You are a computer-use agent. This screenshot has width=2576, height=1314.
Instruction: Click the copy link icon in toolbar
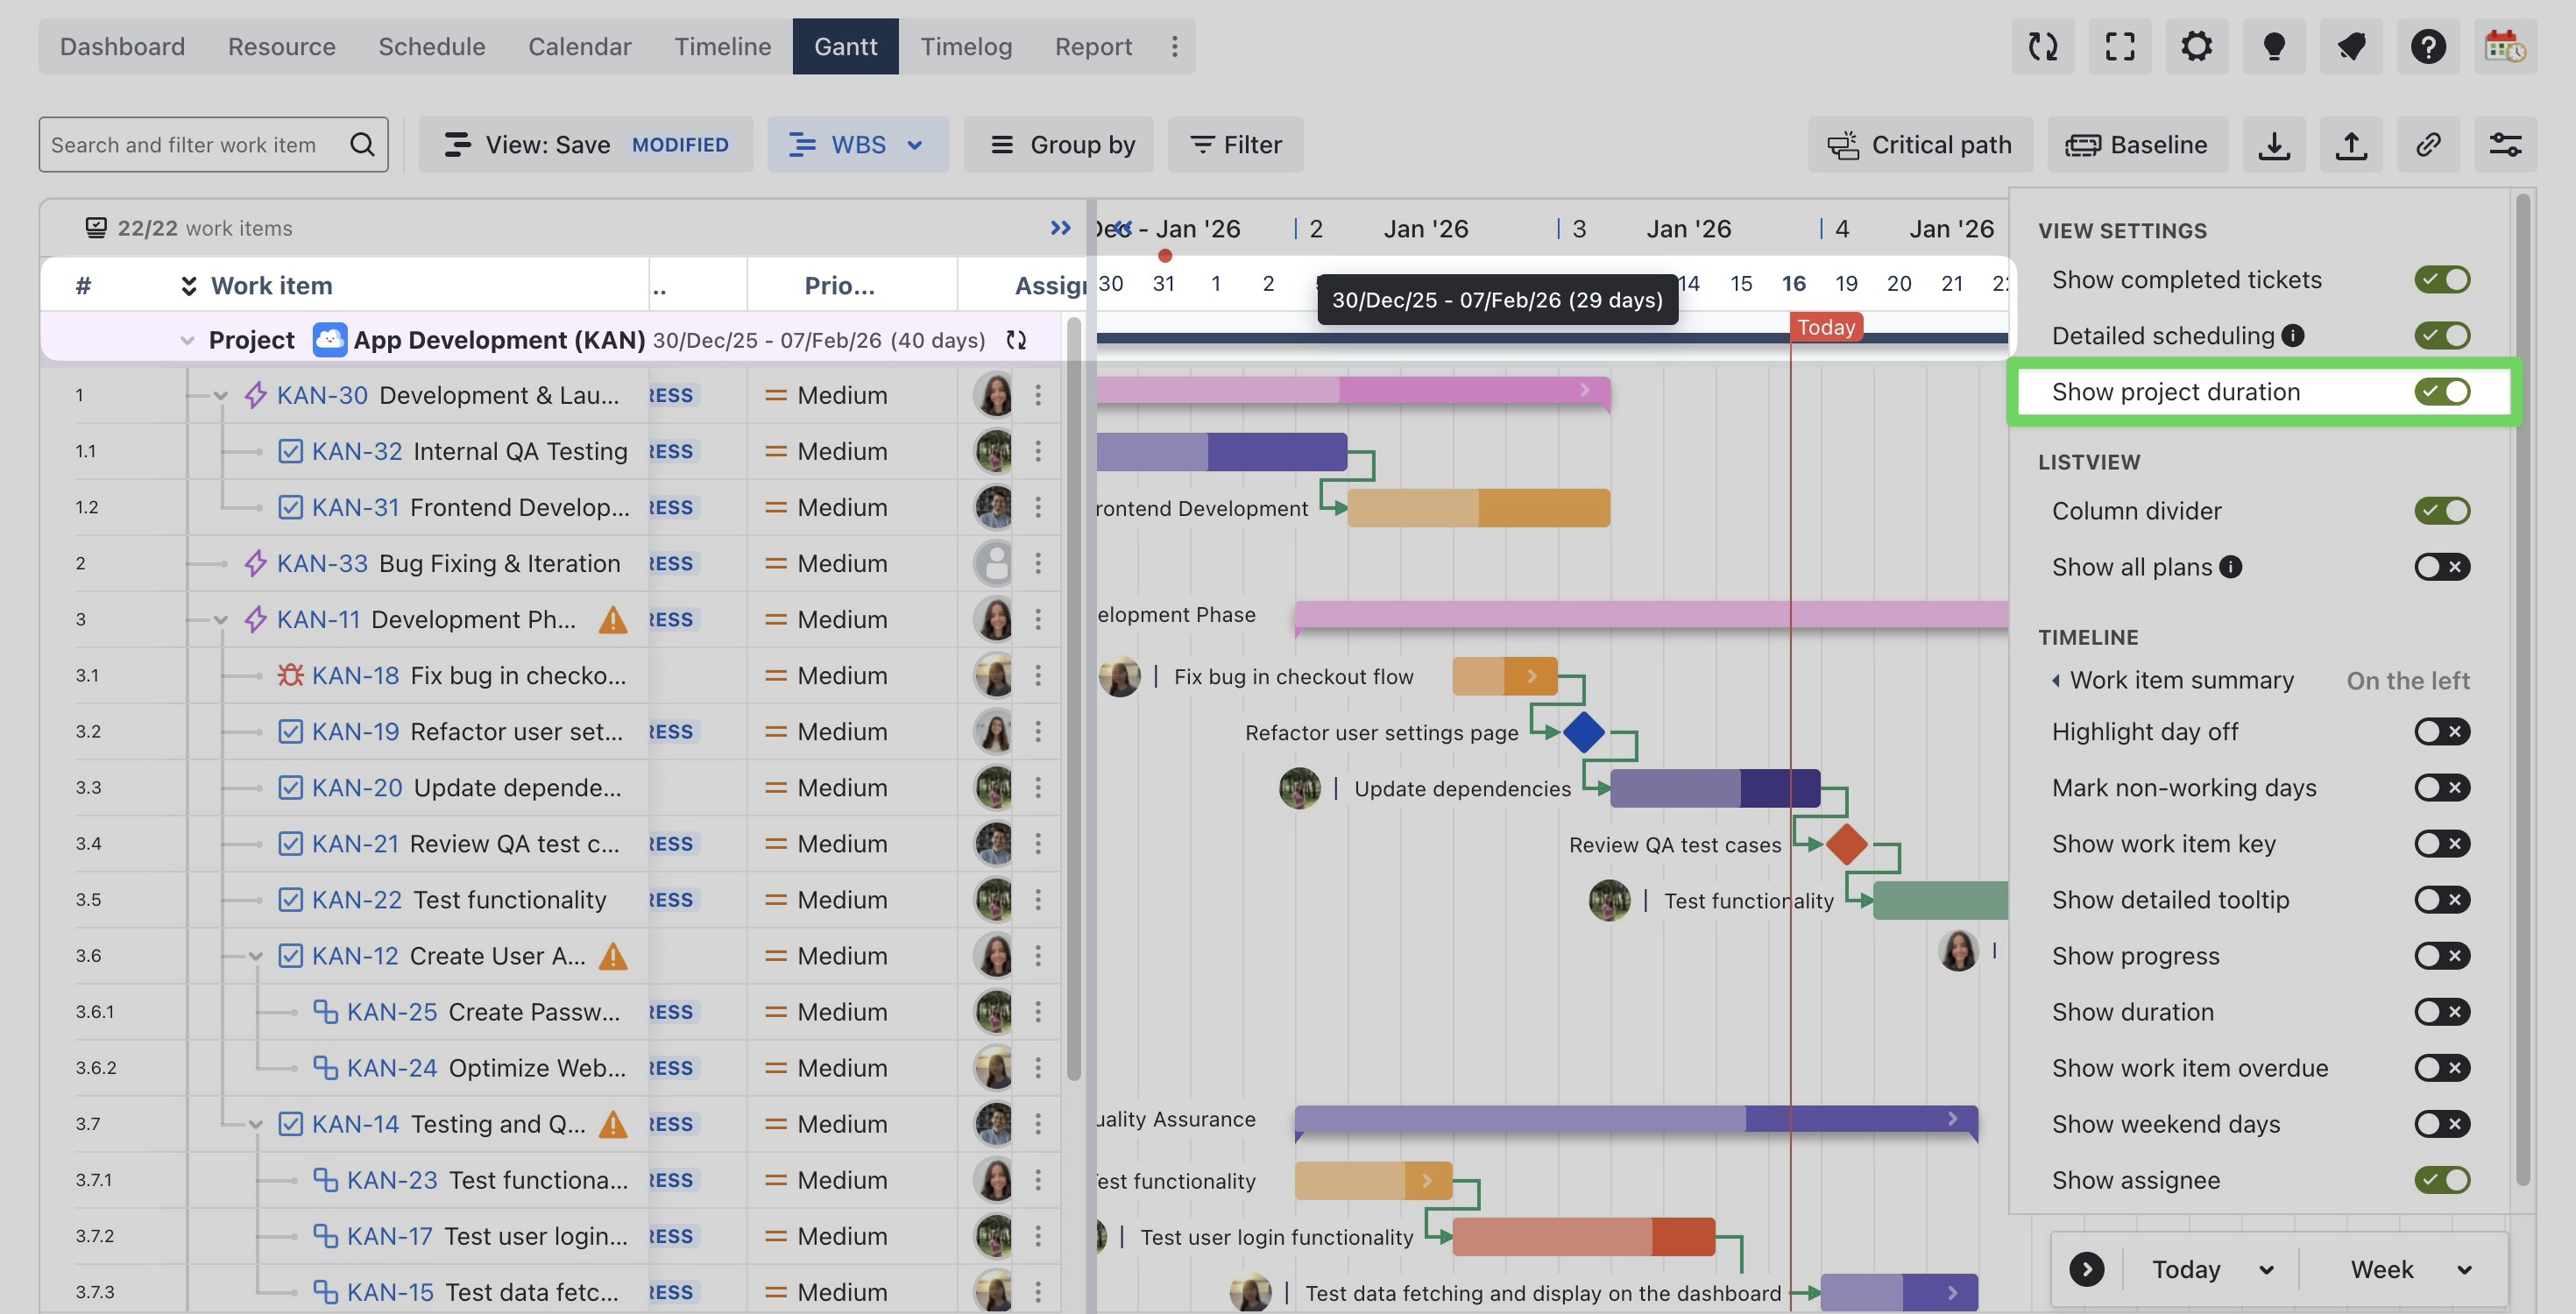pos(2428,145)
